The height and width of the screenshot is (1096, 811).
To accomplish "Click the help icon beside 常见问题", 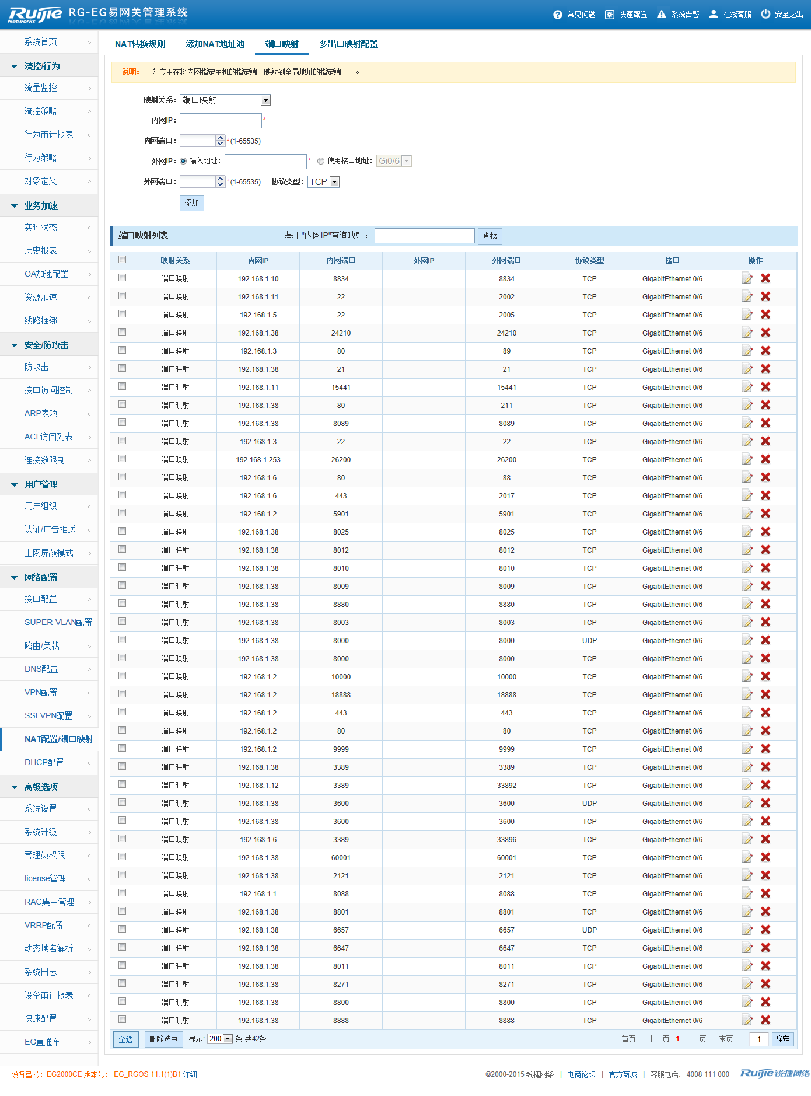I will pyautogui.click(x=557, y=15).
